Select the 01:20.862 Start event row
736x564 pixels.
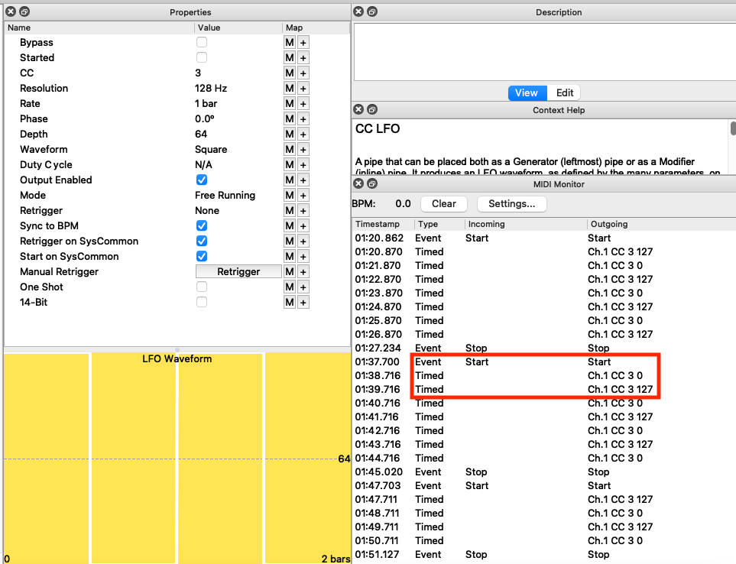(x=543, y=238)
